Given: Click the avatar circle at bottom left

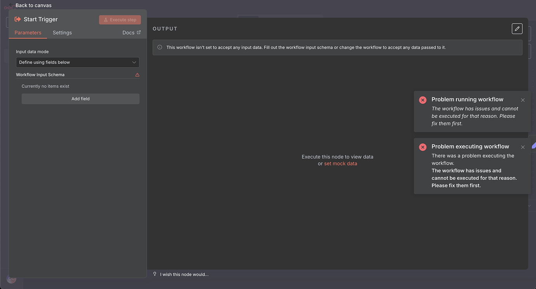Looking at the screenshot, I should point(11,279).
